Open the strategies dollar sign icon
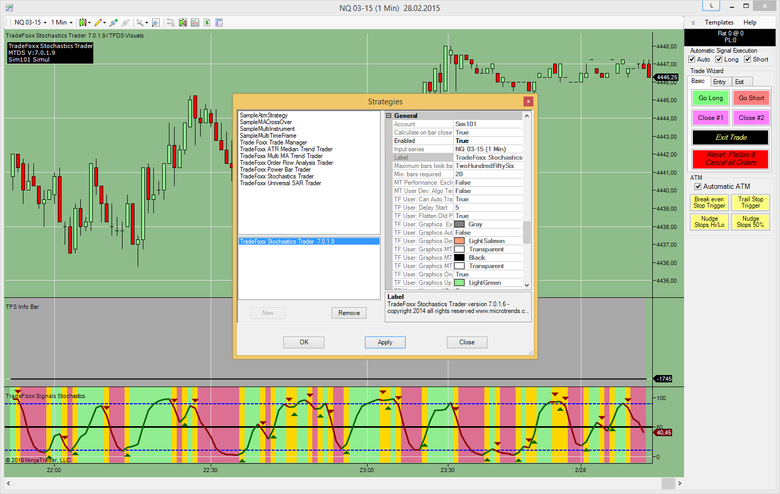 point(207,22)
